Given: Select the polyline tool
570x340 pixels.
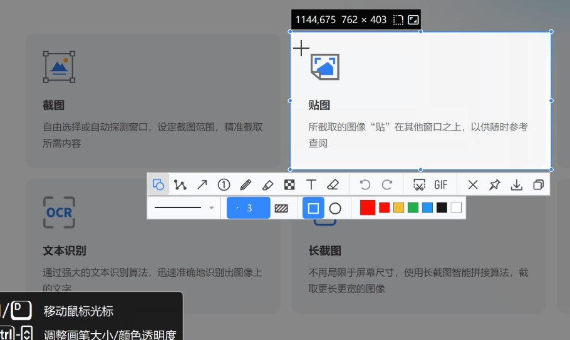Looking at the screenshot, I should [x=180, y=184].
